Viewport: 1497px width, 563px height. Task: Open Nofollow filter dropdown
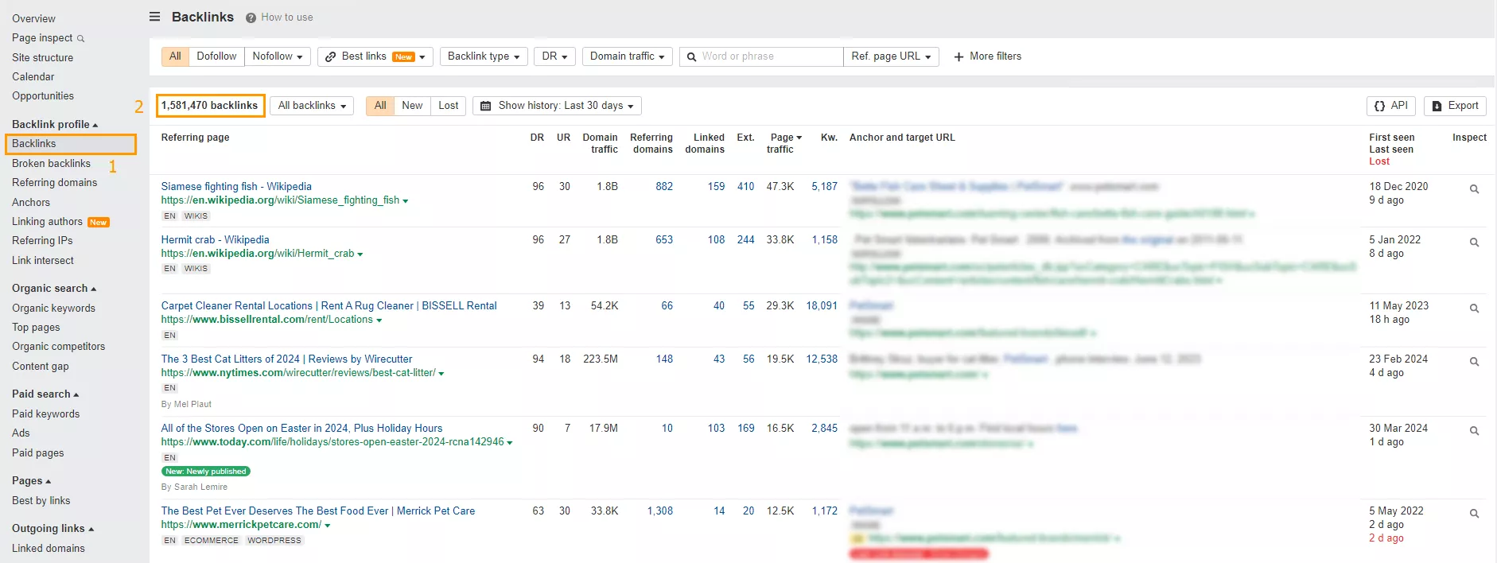click(x=278, y=56)
